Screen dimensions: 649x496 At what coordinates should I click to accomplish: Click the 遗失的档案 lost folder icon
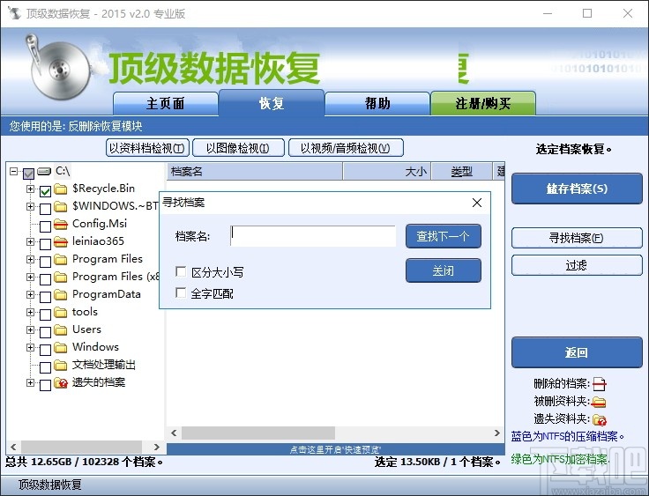(61, 383)
